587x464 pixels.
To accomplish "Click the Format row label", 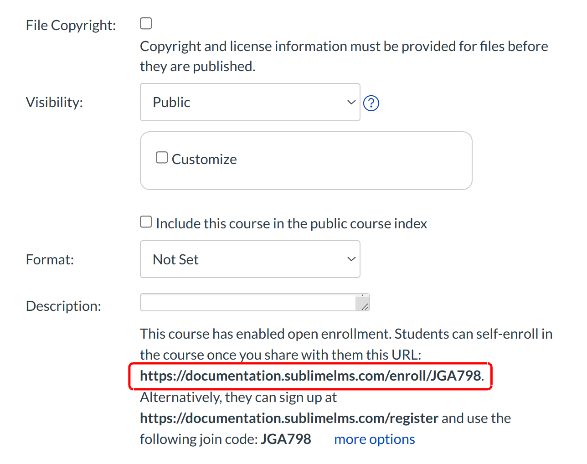I will pyautogui.click(x=50, y=259).
